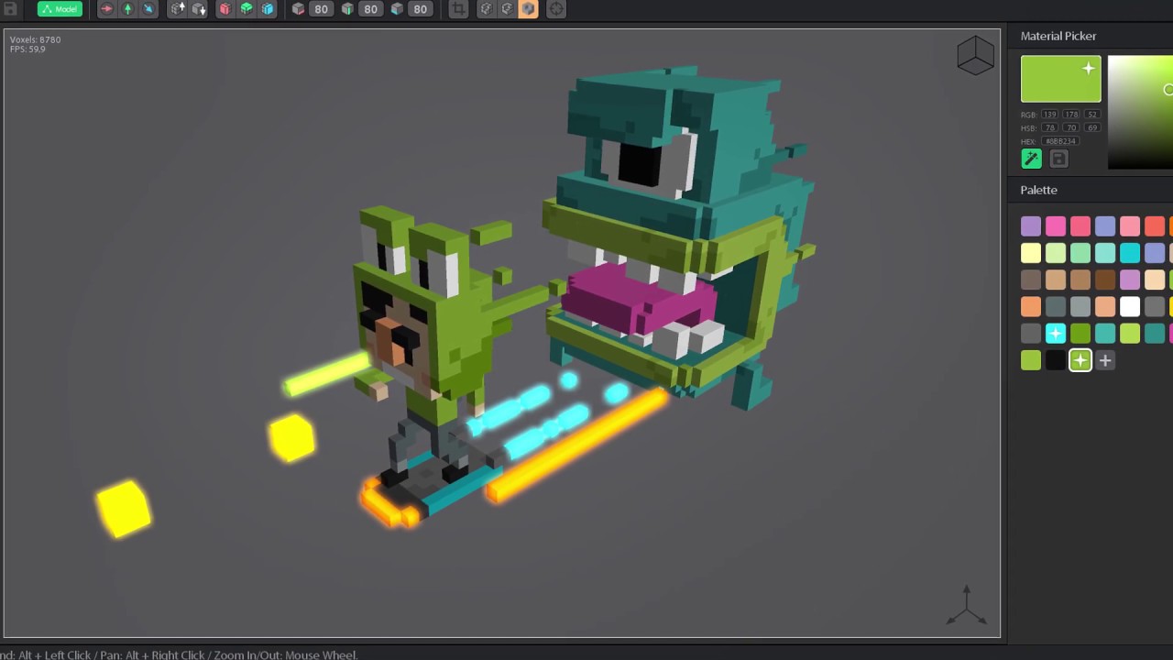Select the hot pink palette swatch
The width and height of the screenshot is (1173, 660).
click(1056, 226)
